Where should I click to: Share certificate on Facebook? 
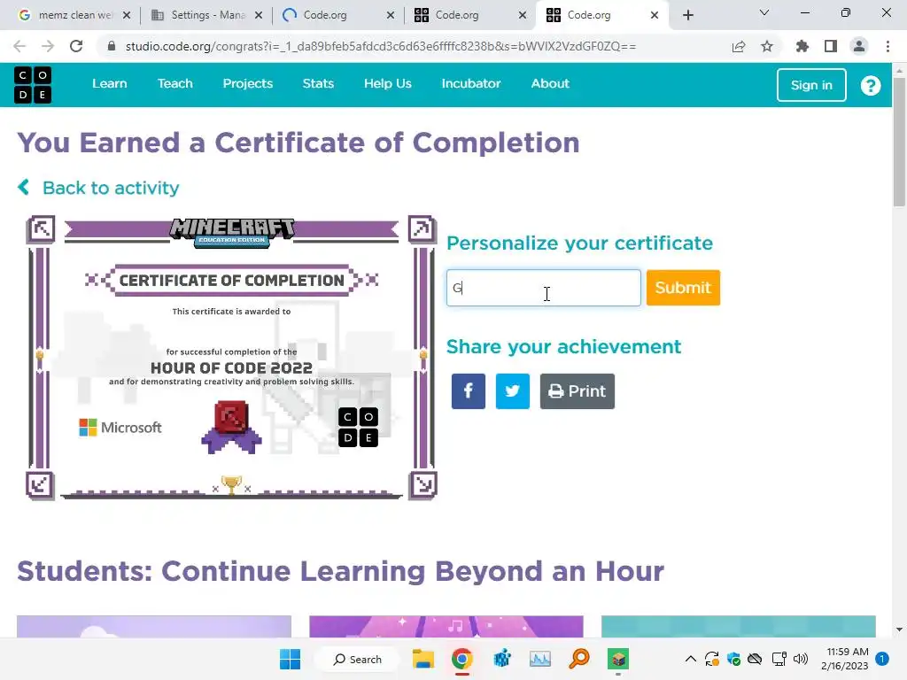pos(469,391)
